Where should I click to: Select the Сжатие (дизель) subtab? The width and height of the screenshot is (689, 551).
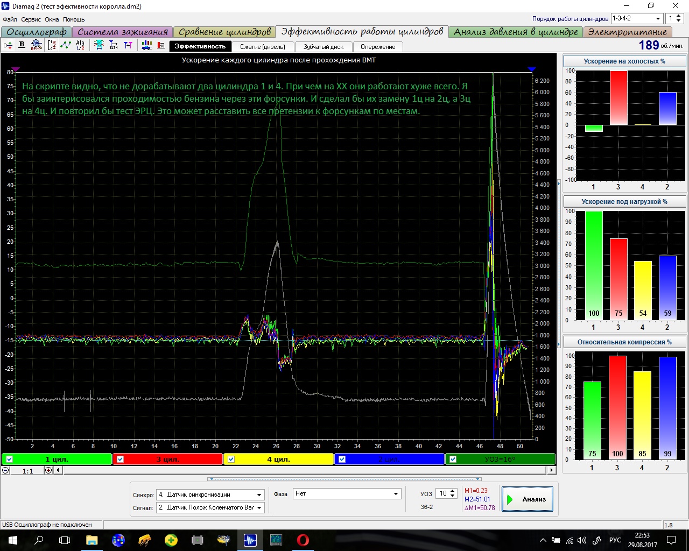[263, 47]
